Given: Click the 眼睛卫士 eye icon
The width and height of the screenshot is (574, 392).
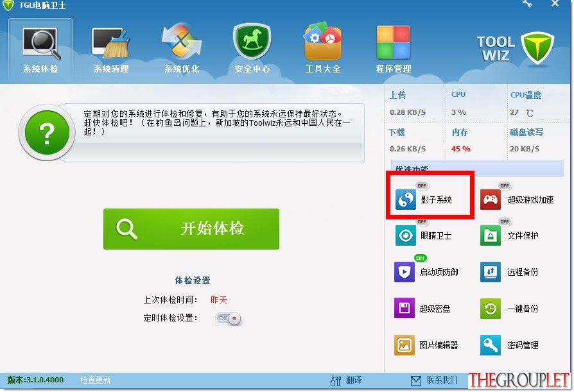Looking at the screenshot, I should pos(405,235).
